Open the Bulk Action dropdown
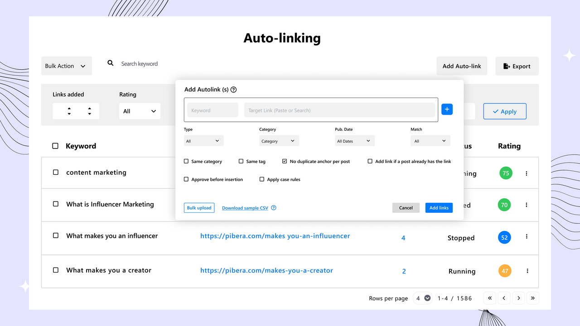The height and width of the screenshot is (326, 580). (66, 66)
